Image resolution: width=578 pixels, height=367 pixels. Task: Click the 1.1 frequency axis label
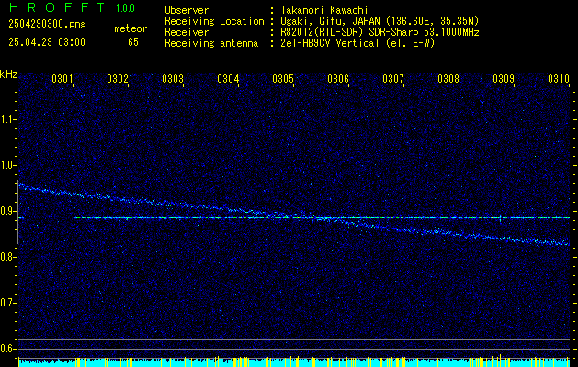coord(6,119)
